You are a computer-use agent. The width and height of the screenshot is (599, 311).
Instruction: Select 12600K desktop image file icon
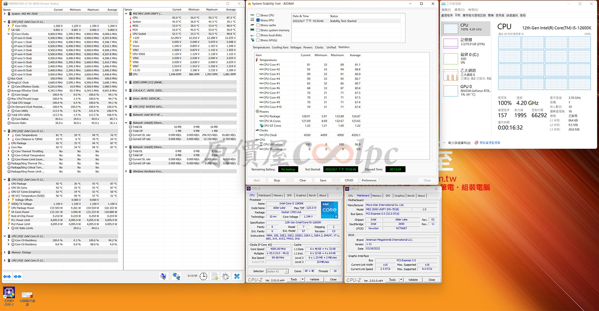[27, 299]
